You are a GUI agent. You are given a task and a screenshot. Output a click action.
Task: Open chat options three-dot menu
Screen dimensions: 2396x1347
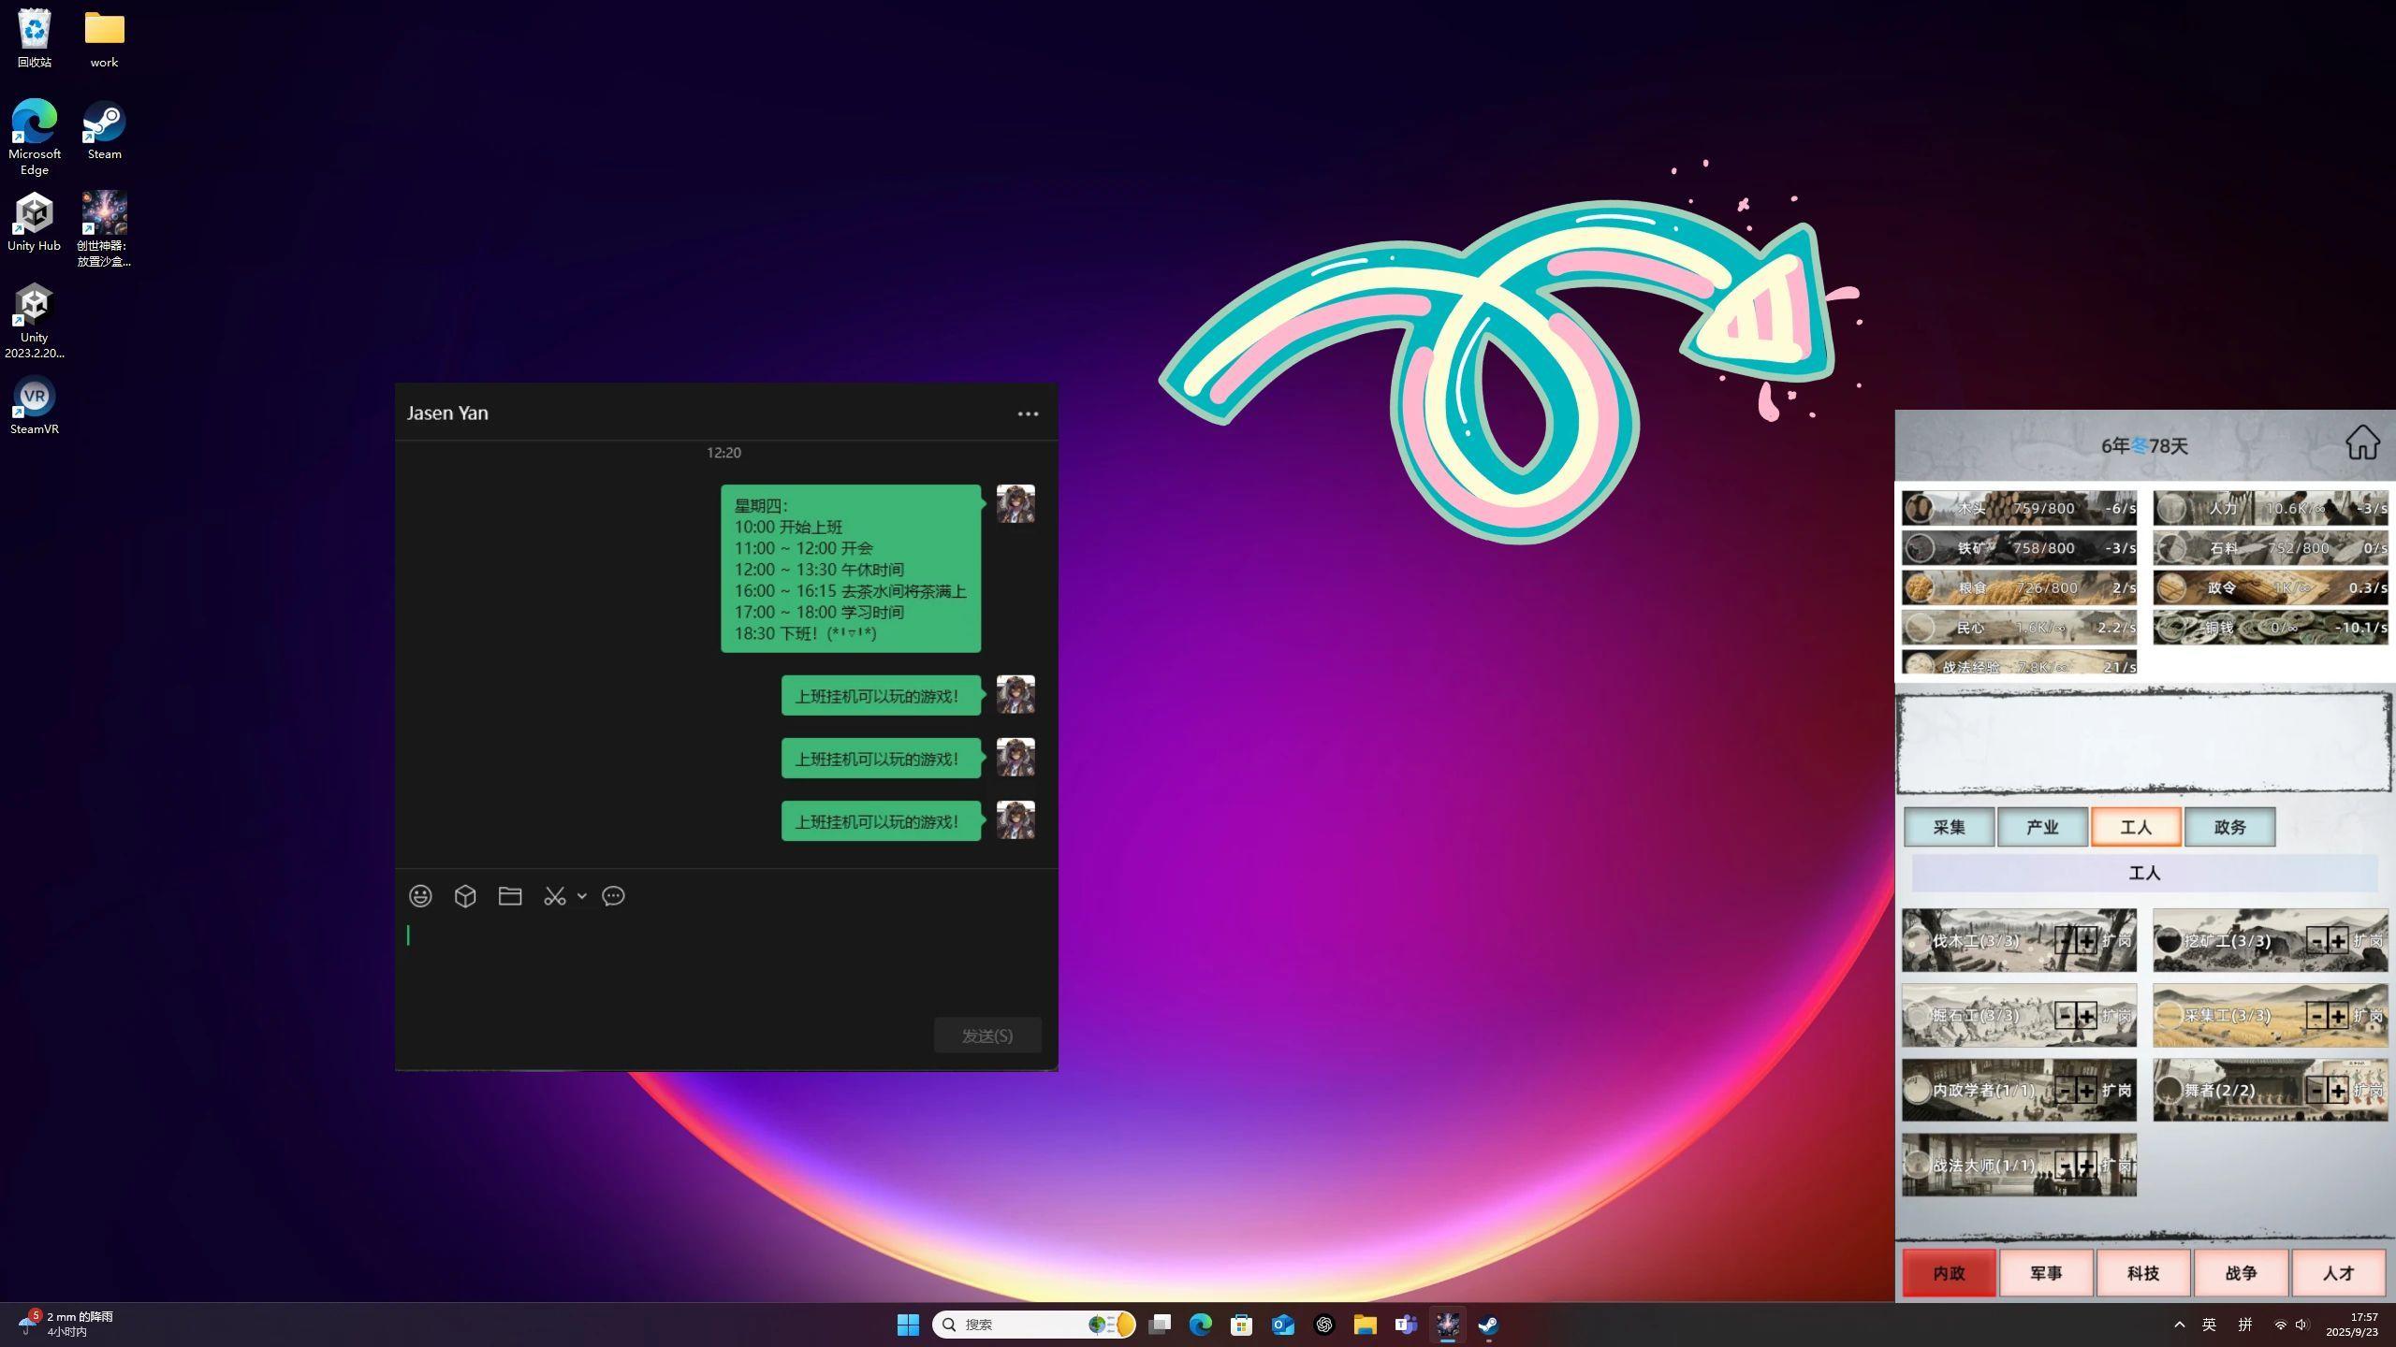click(x=1028, y=413)
